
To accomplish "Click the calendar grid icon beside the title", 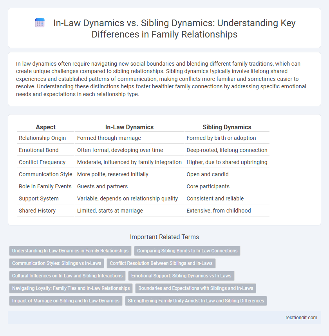I will pyautogui.click(x=40, y=23).
